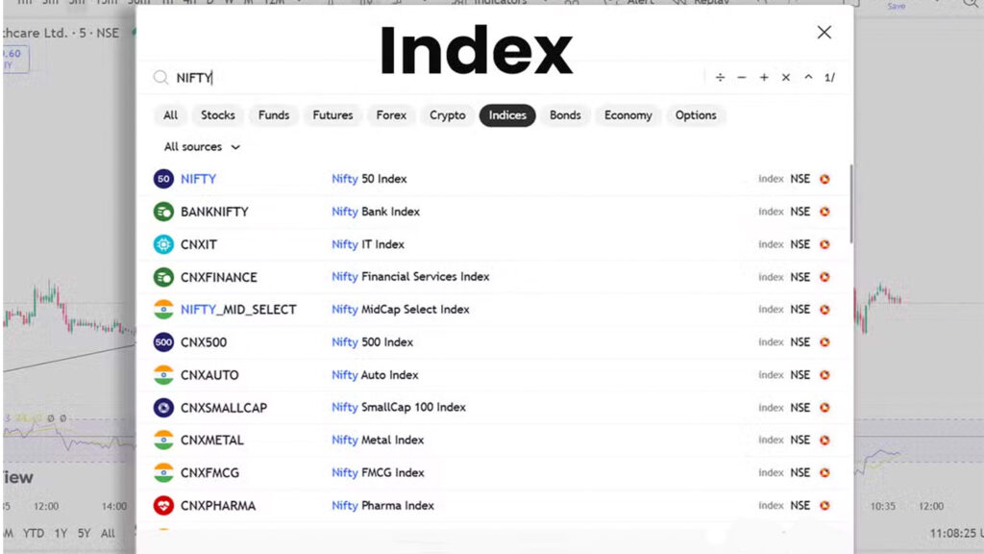Image resolution: width=984 pixels, height=554 pixels.
Task: Select the All filter tab
Action: point(170,115)
